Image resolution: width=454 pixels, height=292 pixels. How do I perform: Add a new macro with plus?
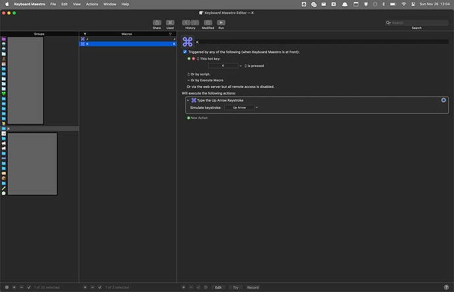click(x=85, y=287)
